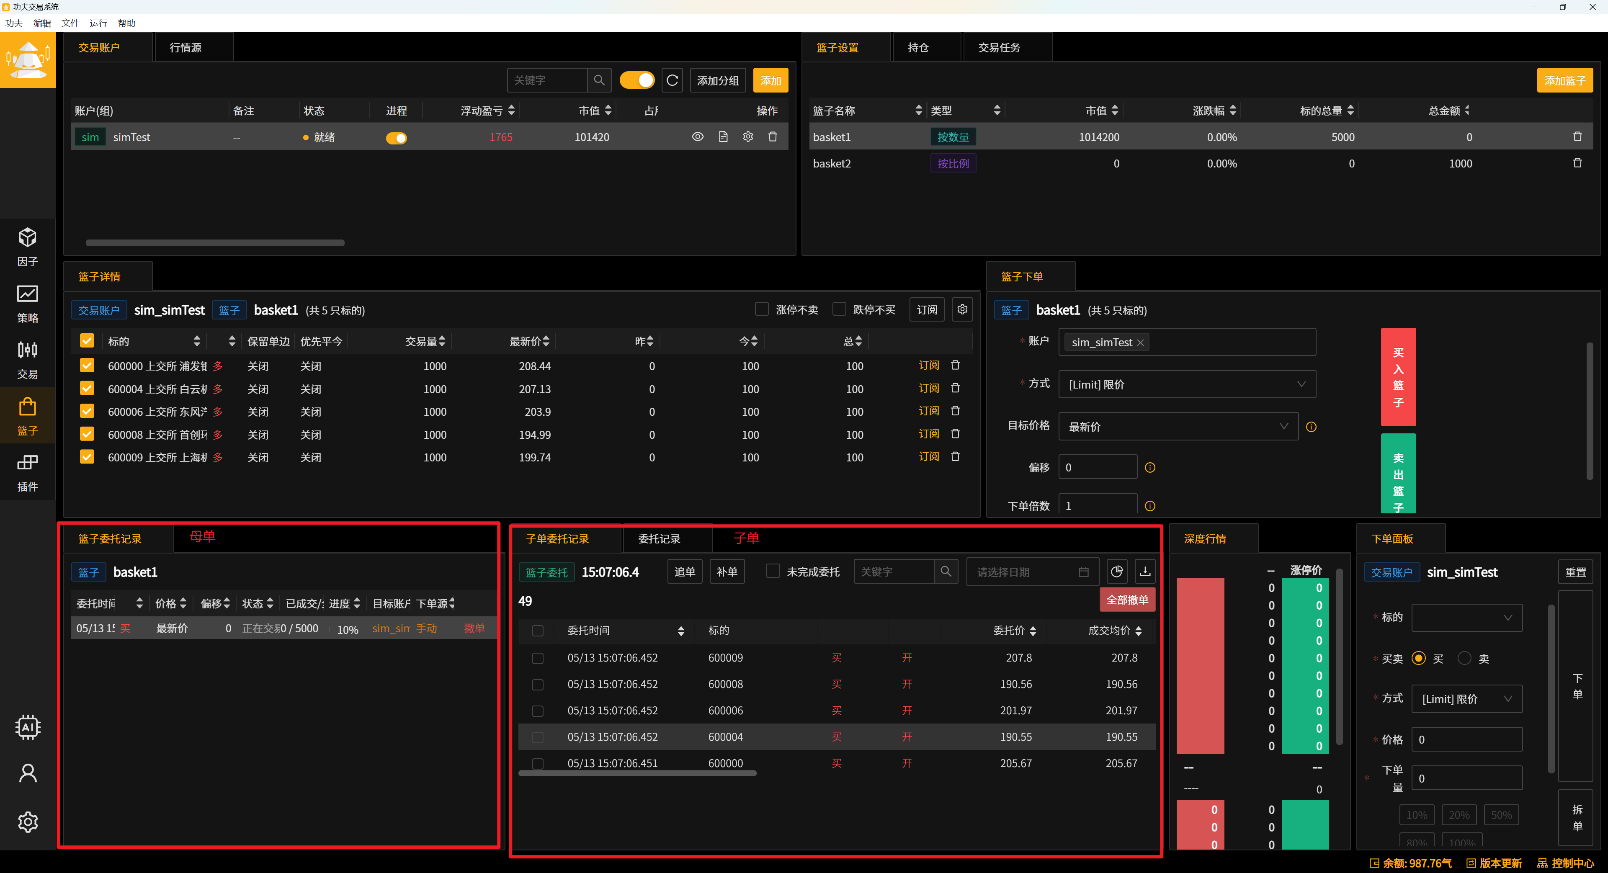
Task: Switch to the 行情源 tab
Action: [x=186, y=47]
